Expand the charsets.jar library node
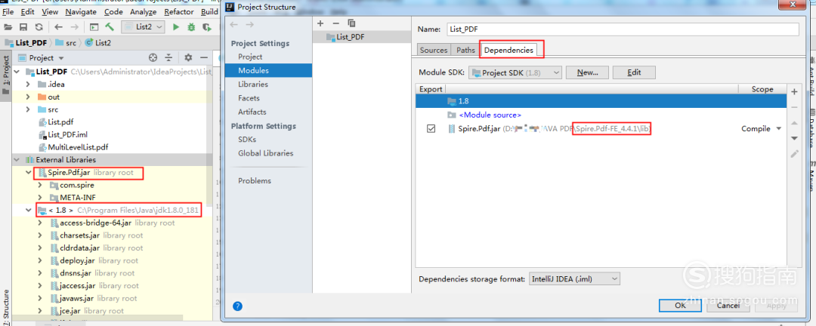This screenshot has width=816, height=326. coord(41,235)
